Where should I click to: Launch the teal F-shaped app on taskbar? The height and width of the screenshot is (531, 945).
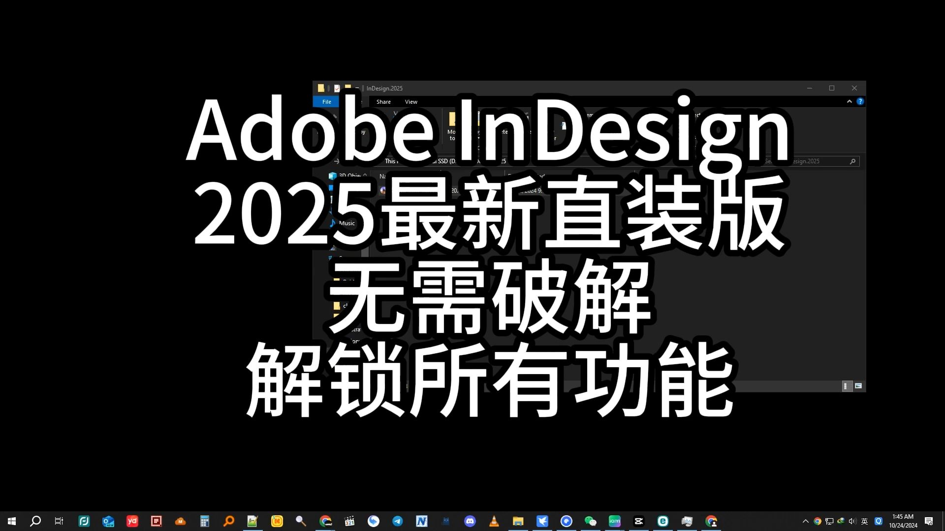84,521
